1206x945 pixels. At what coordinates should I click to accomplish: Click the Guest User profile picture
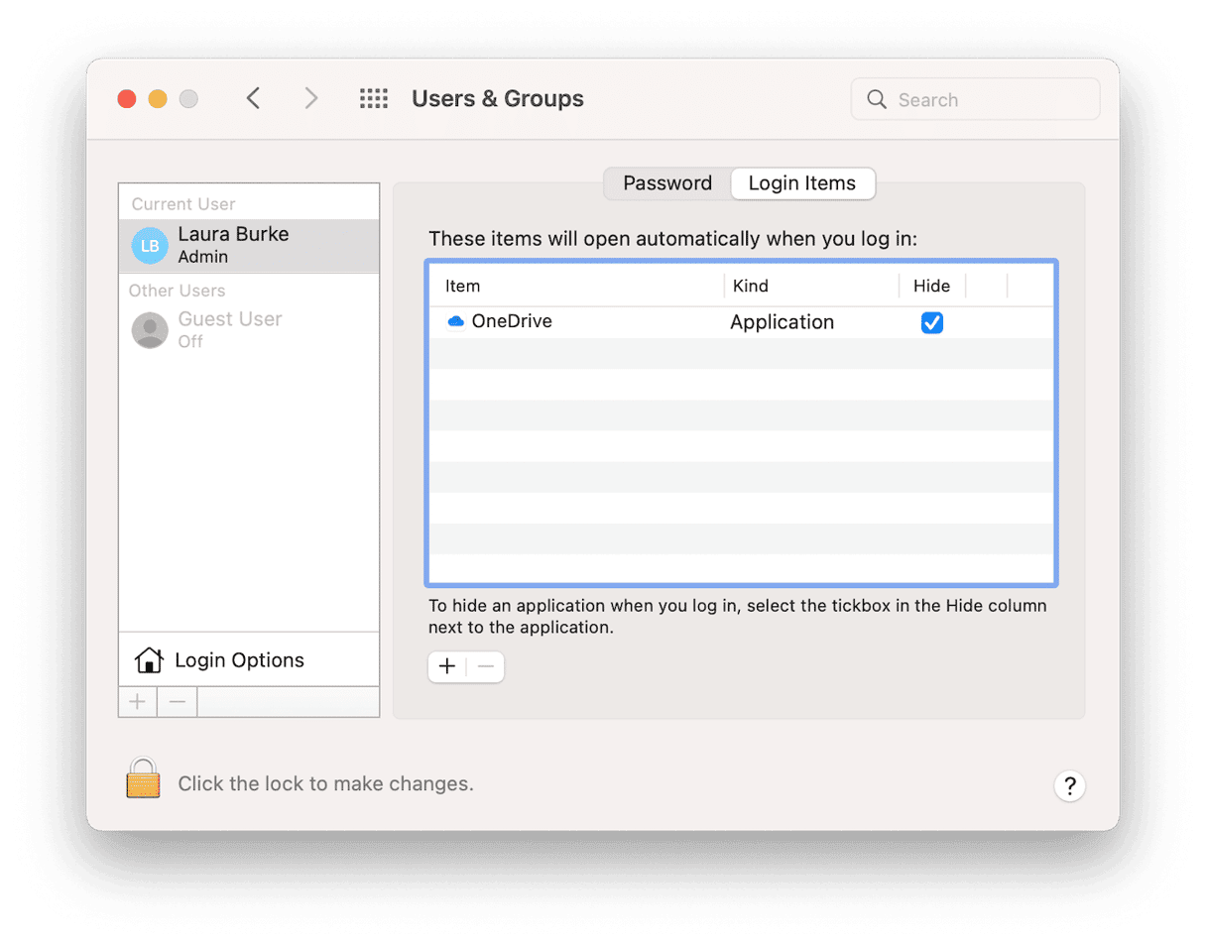[x=149, y=328]
